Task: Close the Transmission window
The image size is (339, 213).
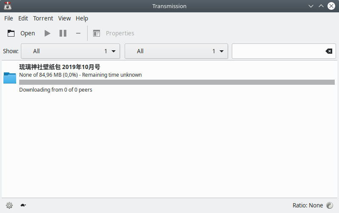Action: coord(331,6)
